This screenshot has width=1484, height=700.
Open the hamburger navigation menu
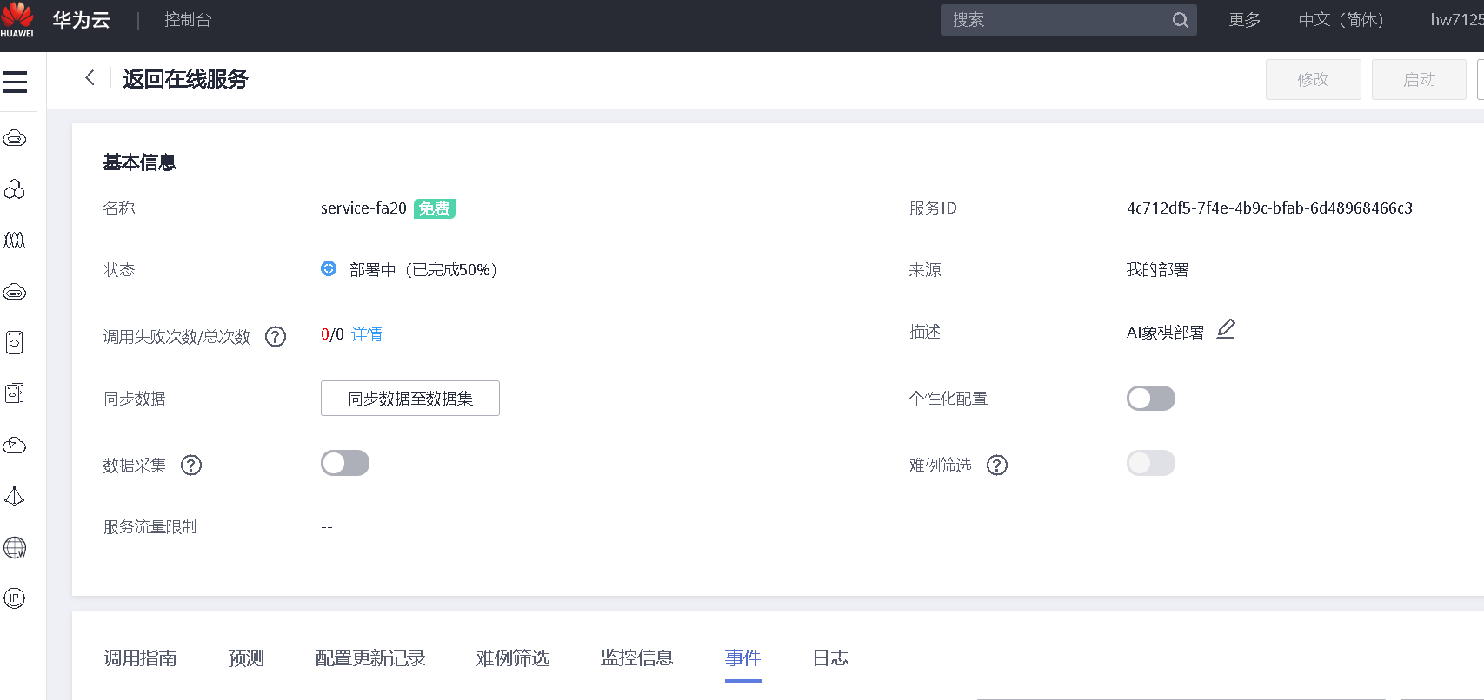[15, 82]
